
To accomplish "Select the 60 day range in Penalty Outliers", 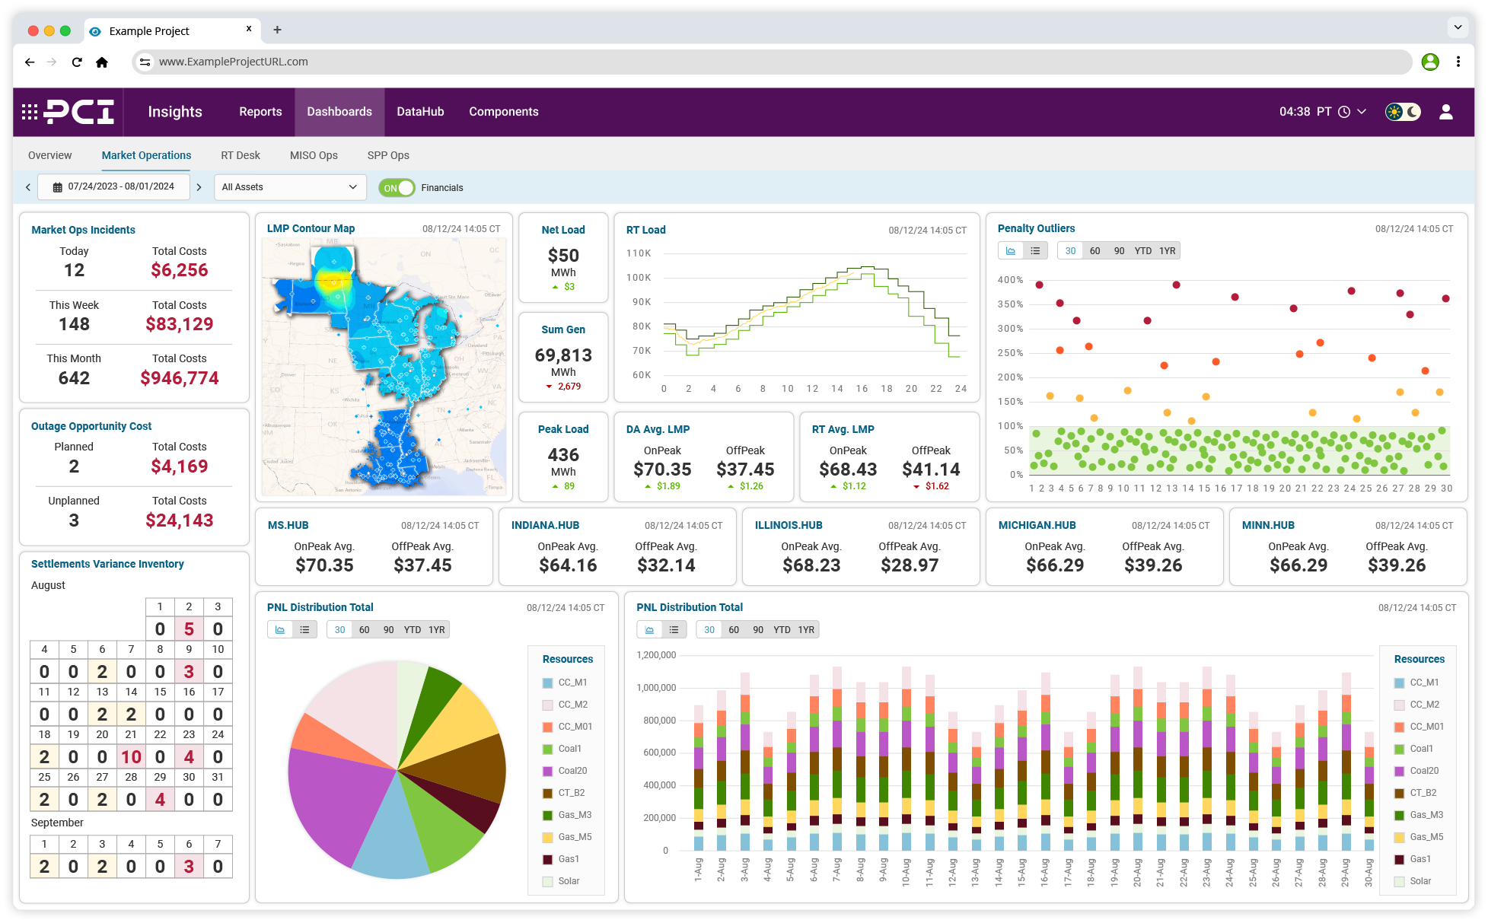I will click(x=1094, y=250).
